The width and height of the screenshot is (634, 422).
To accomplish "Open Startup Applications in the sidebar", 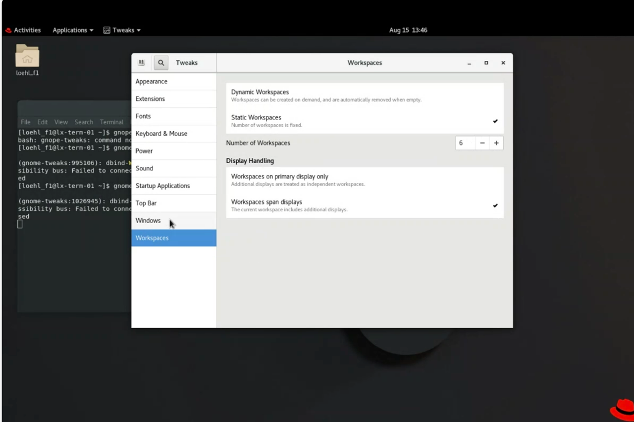I will click(174, 186).
